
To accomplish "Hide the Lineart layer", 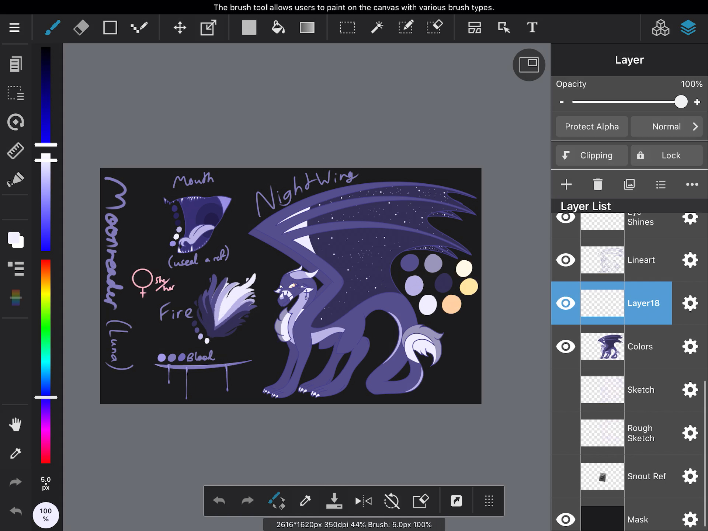I will click(x=565, y=260).
